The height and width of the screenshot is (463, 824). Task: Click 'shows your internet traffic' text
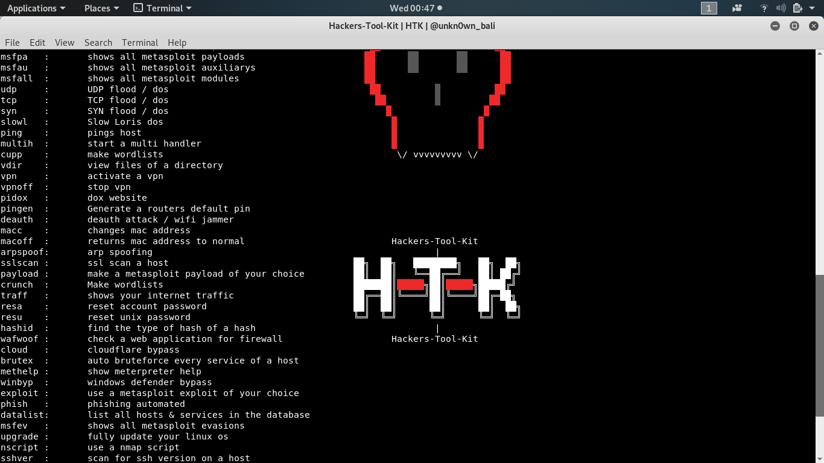coord(160,295)
